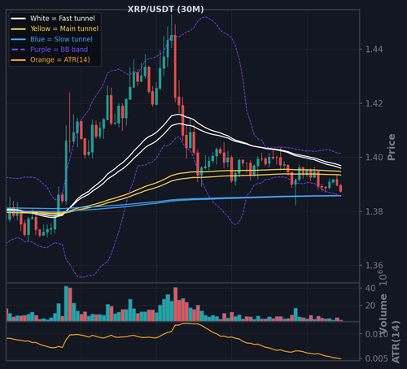The height and width of the screenshot is (369, 407).
Task: Click the orange line sample in legend
Action: [18, 60]
